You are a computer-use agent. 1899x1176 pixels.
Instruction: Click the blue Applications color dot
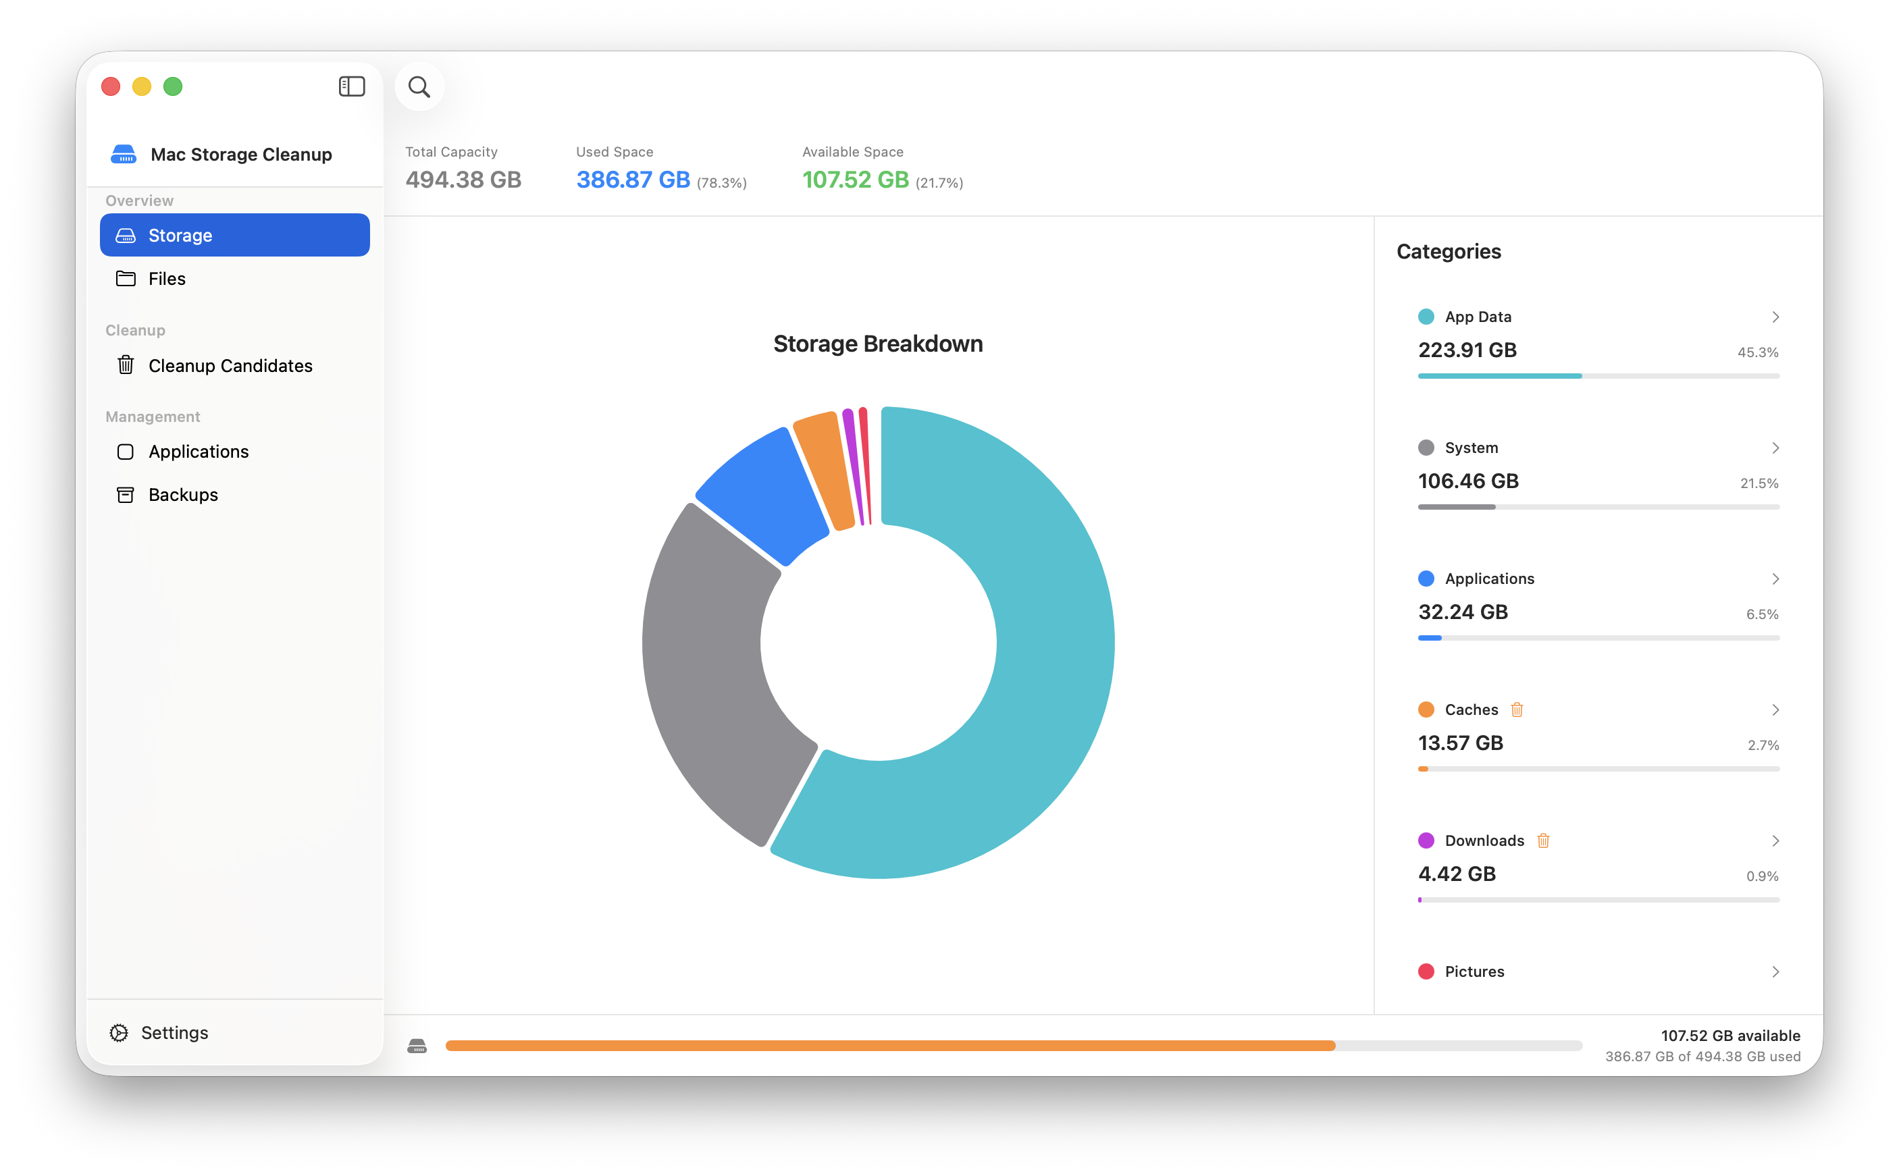tap(1425, 579)
